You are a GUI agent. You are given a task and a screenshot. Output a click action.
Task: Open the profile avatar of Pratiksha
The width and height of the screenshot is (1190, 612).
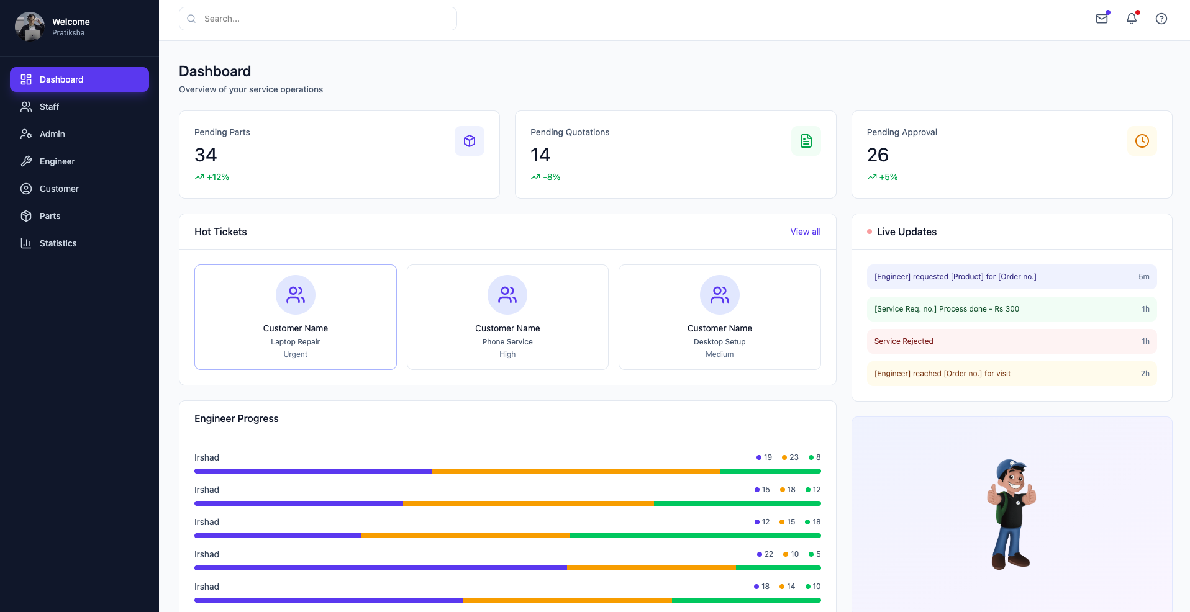point(29,27)
